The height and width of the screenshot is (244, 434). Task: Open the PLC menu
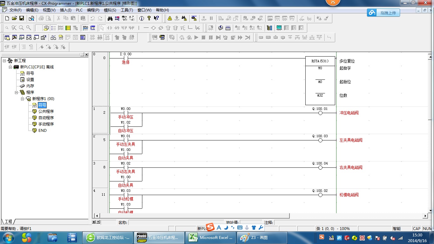(79, 10)
